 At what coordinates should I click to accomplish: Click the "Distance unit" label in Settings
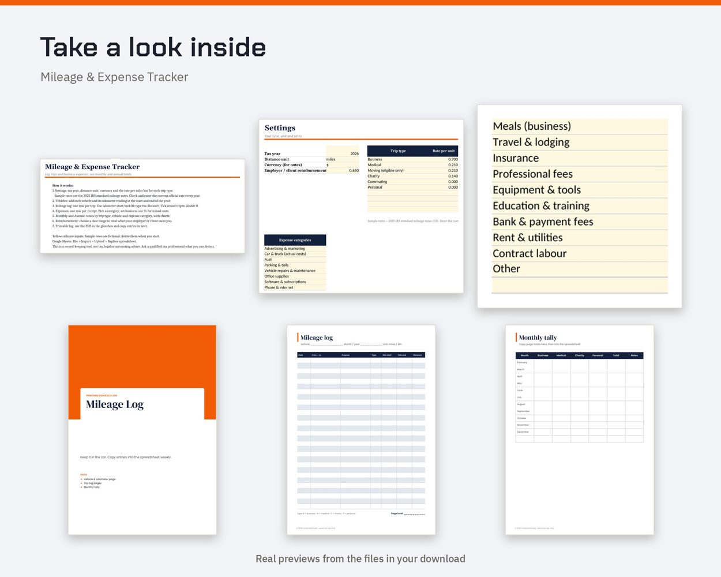(277, 159)
